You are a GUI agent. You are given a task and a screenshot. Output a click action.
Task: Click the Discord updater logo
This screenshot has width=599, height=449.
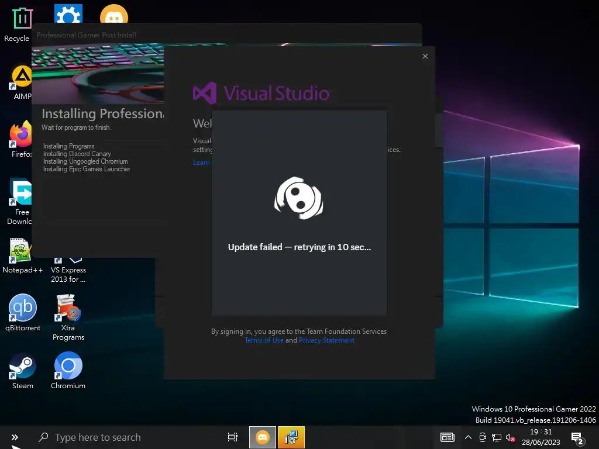pyautogui.click(x=299, y=198)
